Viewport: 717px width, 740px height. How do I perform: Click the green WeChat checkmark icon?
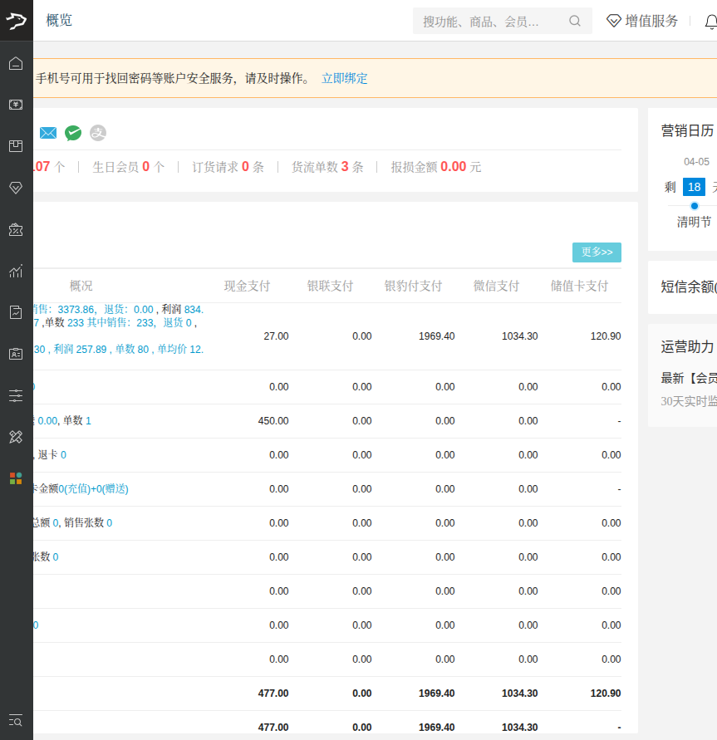pyautogui.click(x=73, y=133)
